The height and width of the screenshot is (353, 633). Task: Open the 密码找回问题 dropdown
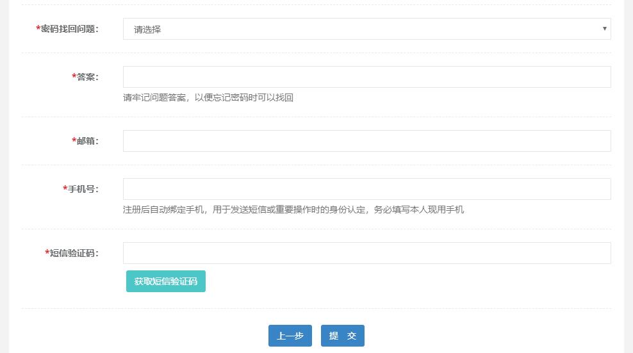(366, 29)
